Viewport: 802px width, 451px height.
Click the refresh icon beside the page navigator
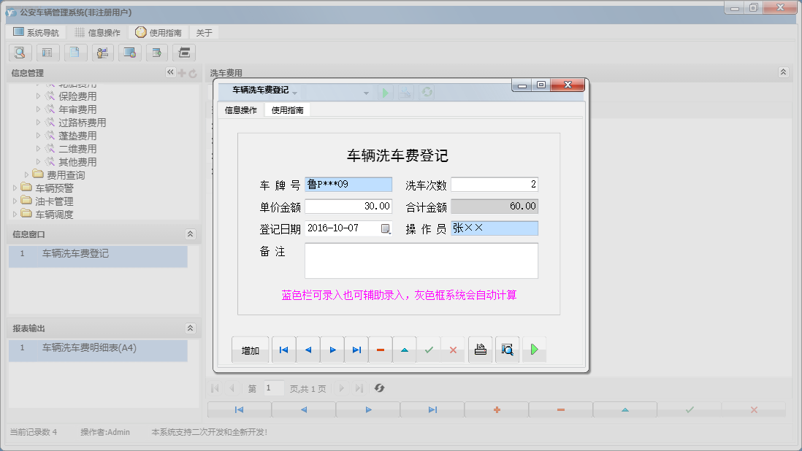[x=379, y=388]
